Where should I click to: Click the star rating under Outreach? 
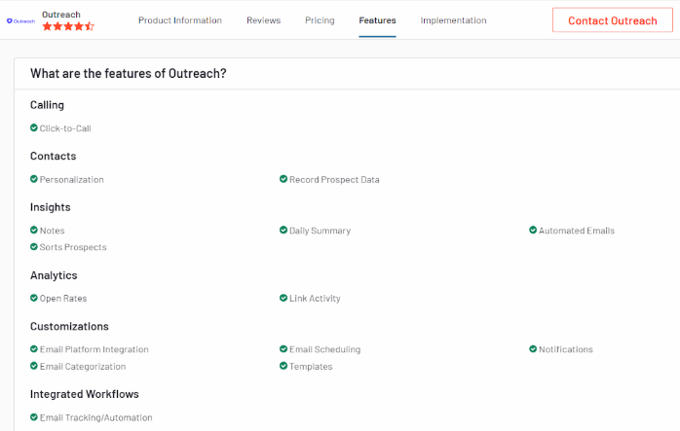(x=68, y=26)
